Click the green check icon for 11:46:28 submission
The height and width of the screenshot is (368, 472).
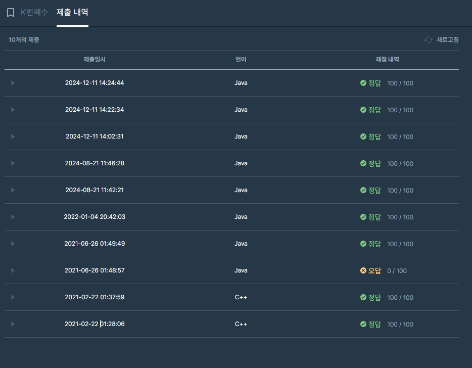(363, 163)
